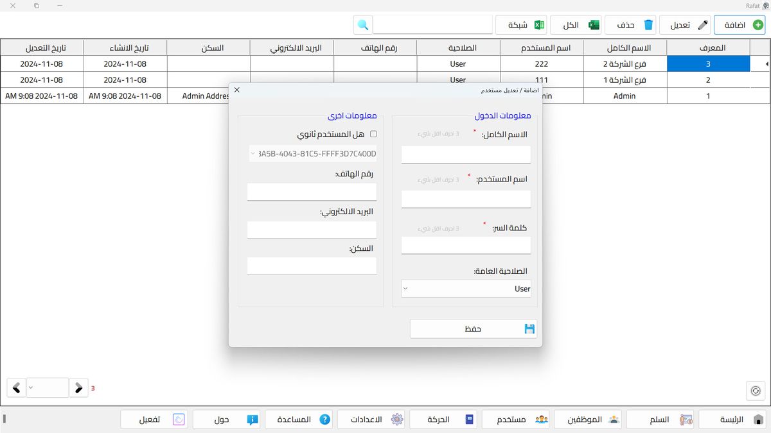The image size is (771, 433).
Task: Click the magnifier search icon
Action: coord(363,25)
